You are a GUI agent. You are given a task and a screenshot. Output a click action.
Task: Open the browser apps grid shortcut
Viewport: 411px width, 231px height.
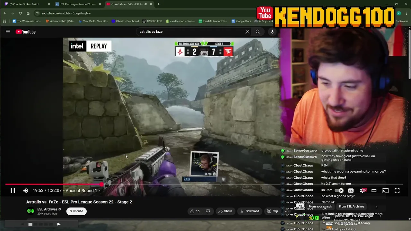tap(4, 21)
